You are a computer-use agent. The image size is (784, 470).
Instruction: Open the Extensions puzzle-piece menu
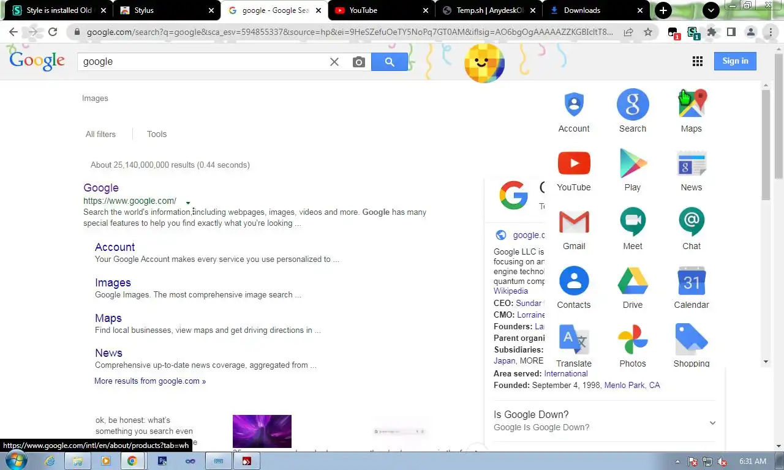coord(712,32)
